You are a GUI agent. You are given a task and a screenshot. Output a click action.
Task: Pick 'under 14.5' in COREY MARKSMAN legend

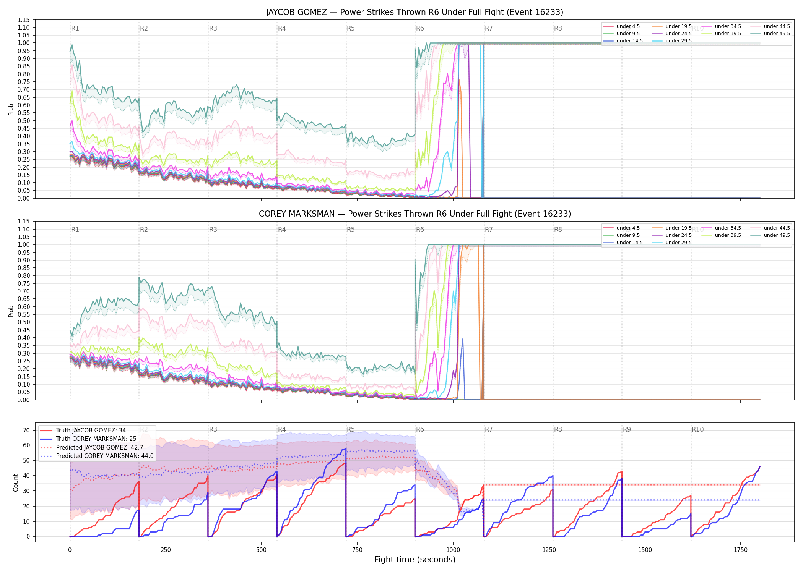(623, 243)
